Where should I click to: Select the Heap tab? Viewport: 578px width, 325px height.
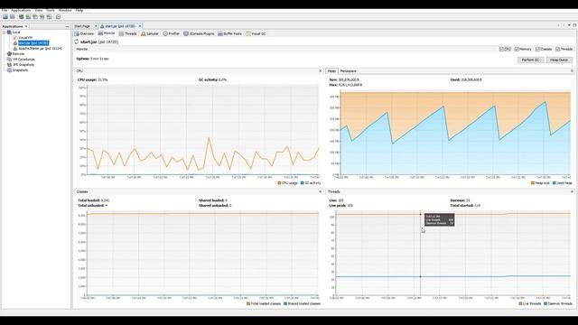coord(331,70)
